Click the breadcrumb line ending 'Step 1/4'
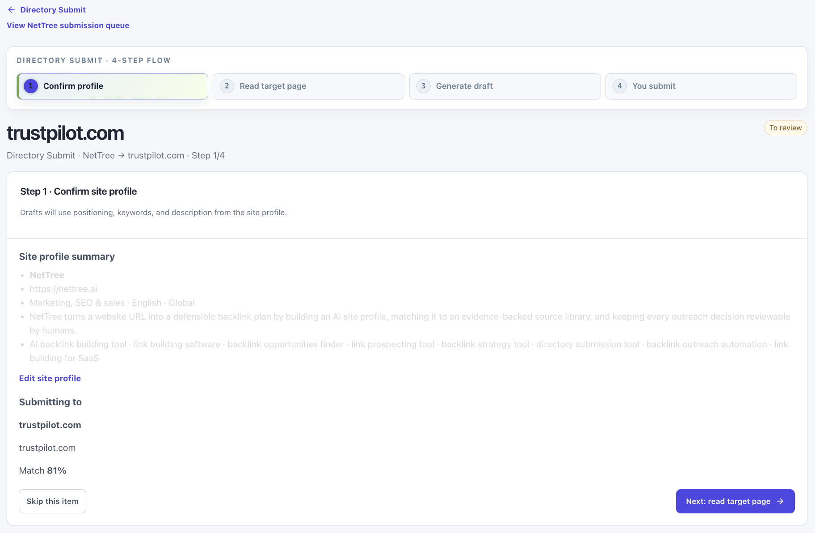Image resolution: width=815 pixels, height=533 pixels. coord(116,155)
